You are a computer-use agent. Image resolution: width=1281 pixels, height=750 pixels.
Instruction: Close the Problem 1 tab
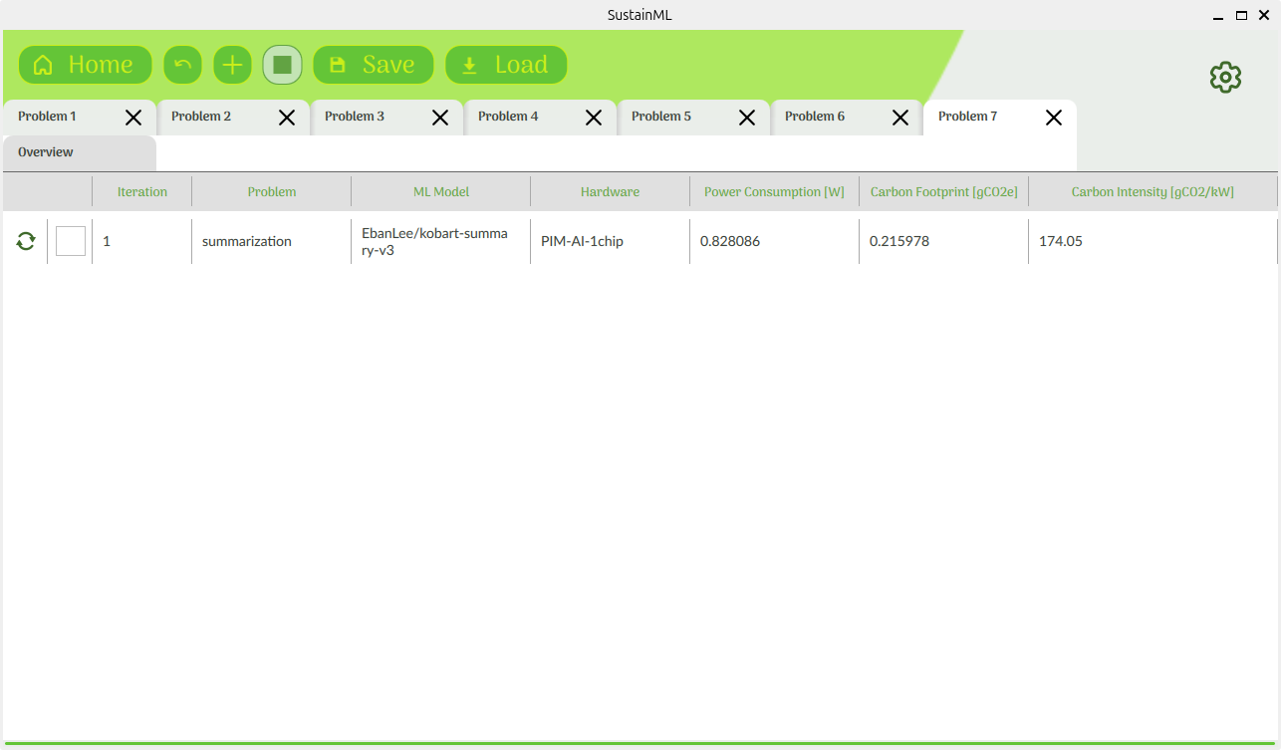point(133,118)
